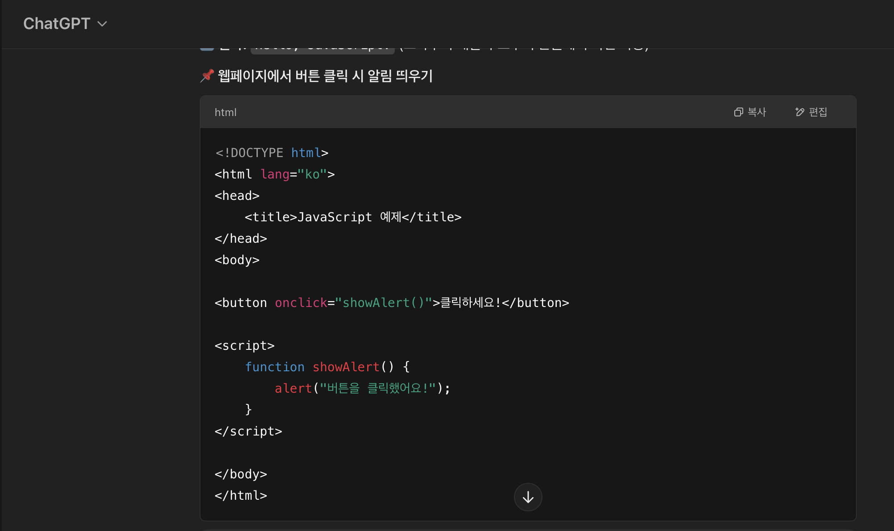Click the closing </body> tag line
Viewport: 894px width, 531px height.
(x=240, y=474)
